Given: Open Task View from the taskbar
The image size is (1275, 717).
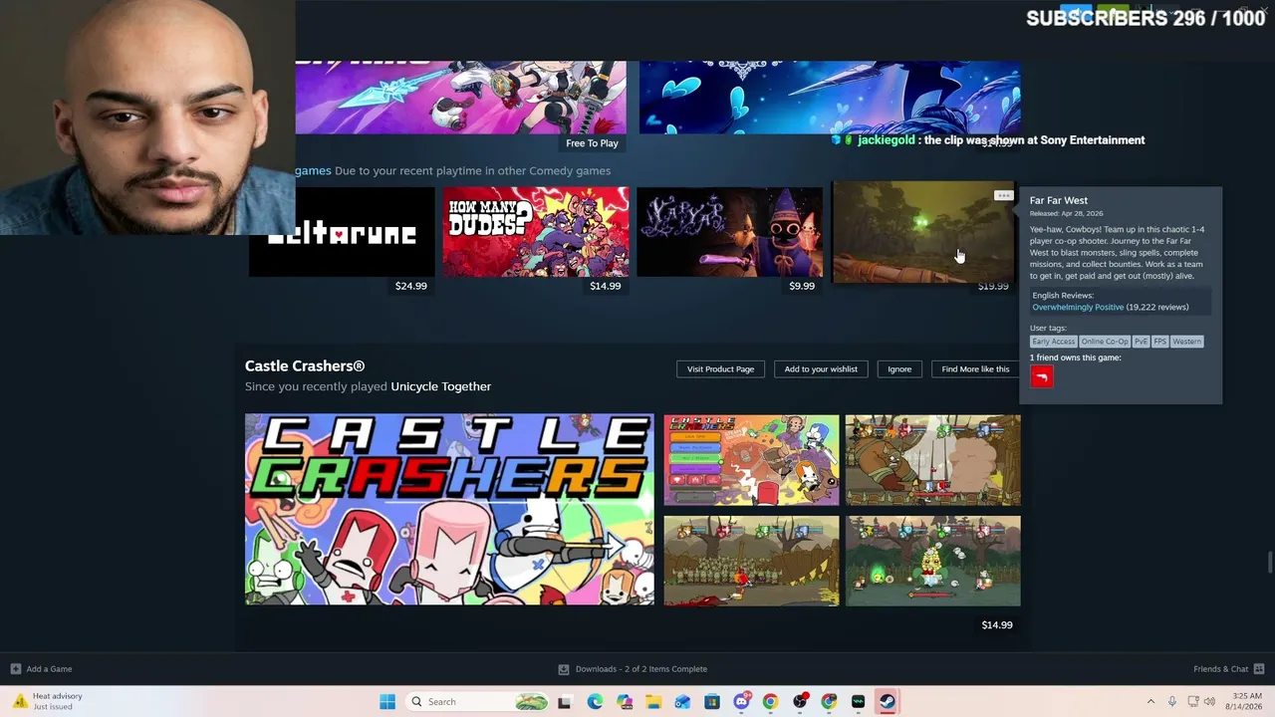Looking at the screenshot, I should click(x=565, y=701).
